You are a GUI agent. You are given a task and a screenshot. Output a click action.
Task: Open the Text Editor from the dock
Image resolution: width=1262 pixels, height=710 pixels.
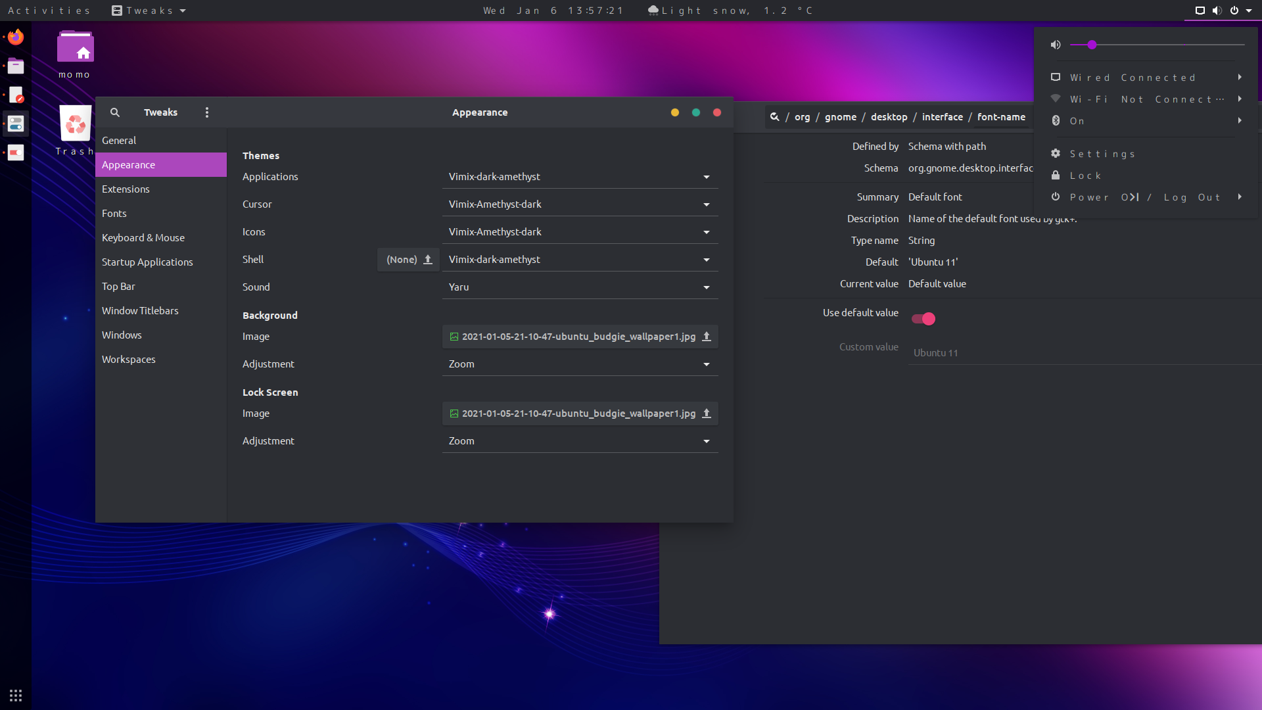tap(15, 95)
